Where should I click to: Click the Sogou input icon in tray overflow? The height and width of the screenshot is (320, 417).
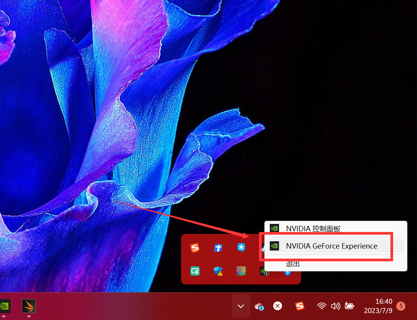coord(195,248)
